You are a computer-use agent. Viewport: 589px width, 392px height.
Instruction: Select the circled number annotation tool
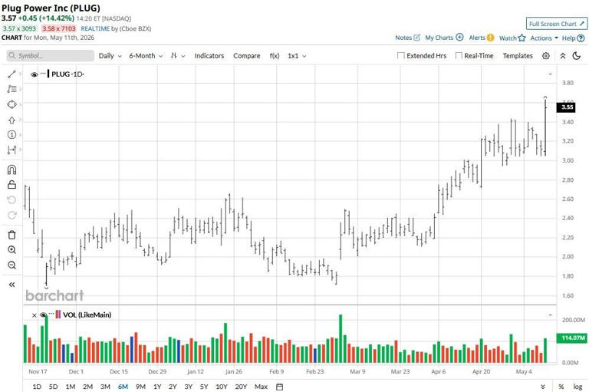pos(12,135)
